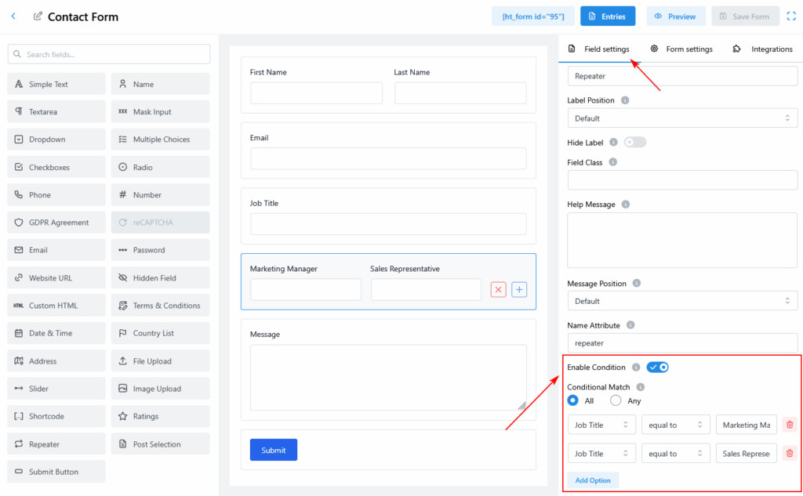This screenshot has height=496, width=803.
Task: Toggle the Hide Label switch
Action: pyautogui.click(x=634, y=142)
